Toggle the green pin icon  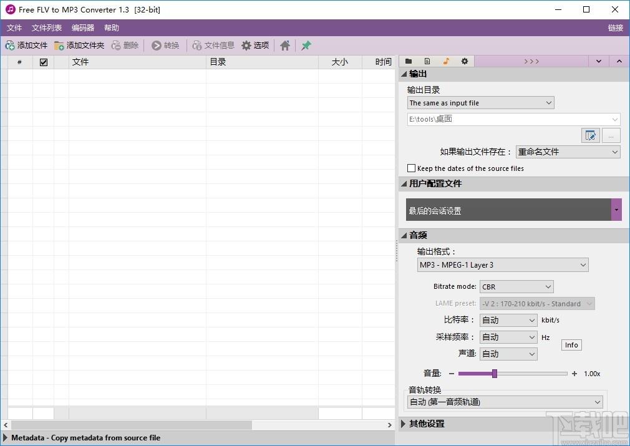(x=306, y=46)
